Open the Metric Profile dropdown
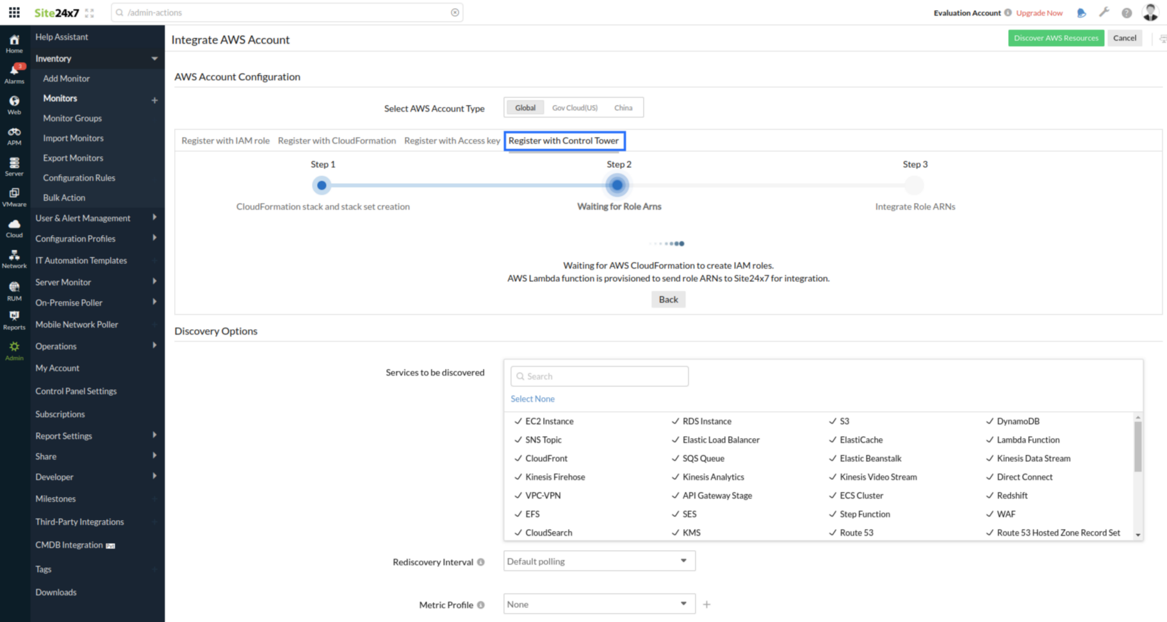The width and height of the screenshot is (1167, 622). 599,604
